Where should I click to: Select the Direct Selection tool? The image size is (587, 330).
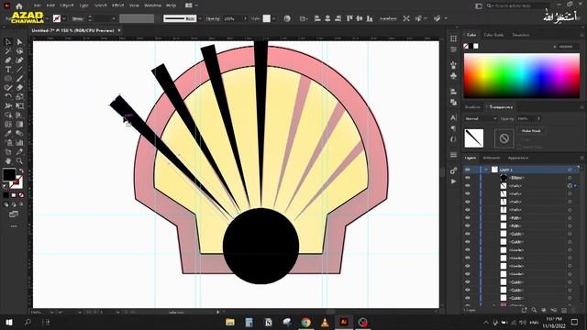tap(19, 42)
